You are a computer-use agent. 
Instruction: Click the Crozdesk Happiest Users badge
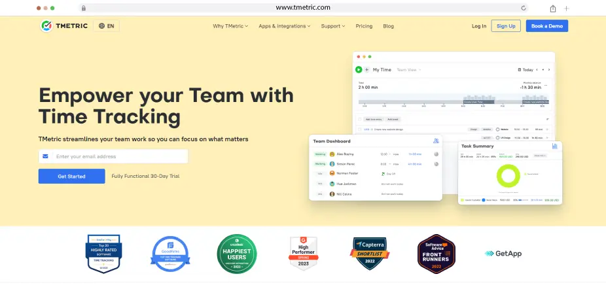pos(237,254)
